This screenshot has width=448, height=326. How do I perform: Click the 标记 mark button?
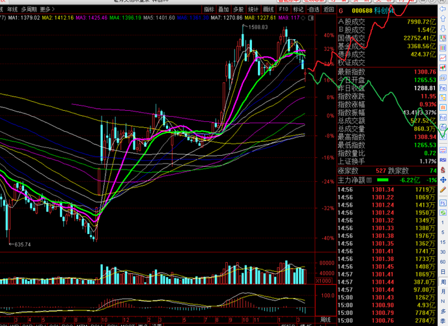pos(298,9)
